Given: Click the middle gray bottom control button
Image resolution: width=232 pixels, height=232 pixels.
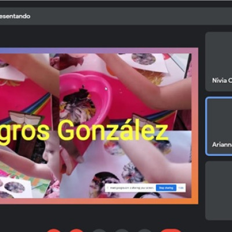Looking at the screenshot, I should (x=122, y=230).
